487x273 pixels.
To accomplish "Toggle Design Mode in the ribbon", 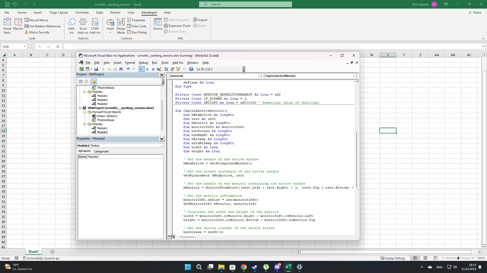I will point(121,26).
